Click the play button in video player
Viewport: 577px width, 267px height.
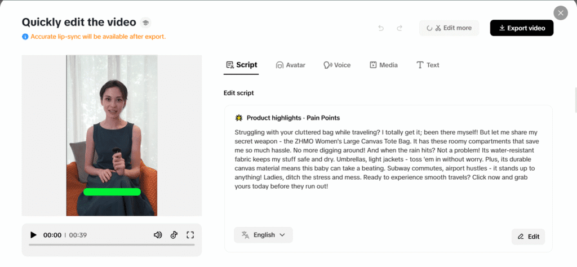(33, 235)
